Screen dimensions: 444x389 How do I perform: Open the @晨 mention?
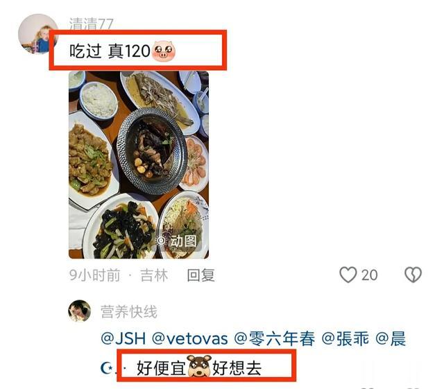click(x=391, y=338)
